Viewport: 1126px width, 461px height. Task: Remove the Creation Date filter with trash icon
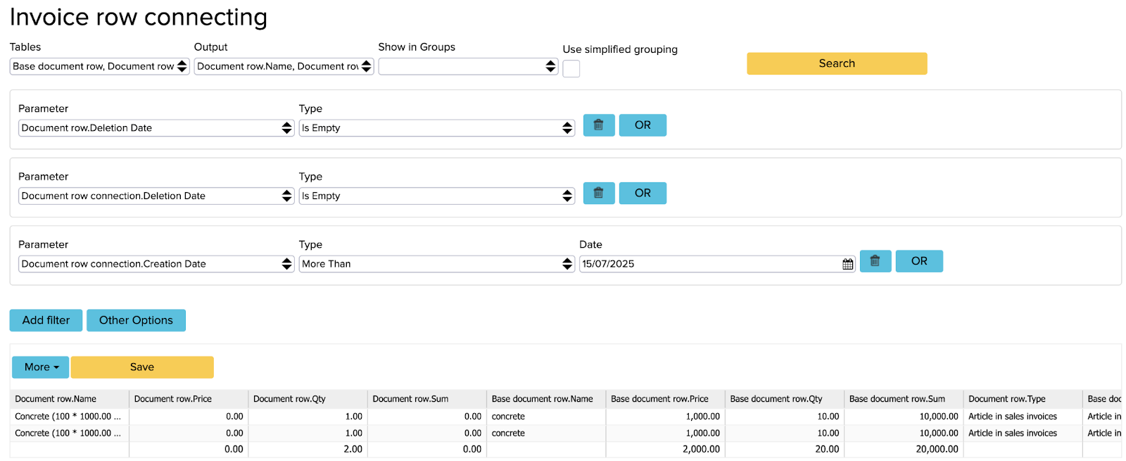(875, 261)
